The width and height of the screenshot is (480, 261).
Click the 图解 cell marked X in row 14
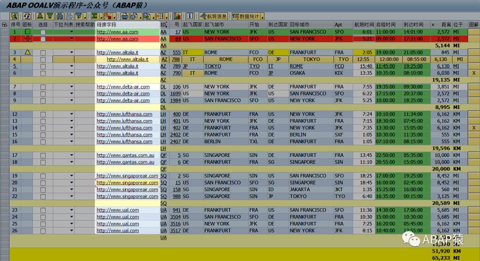point(474,128)
